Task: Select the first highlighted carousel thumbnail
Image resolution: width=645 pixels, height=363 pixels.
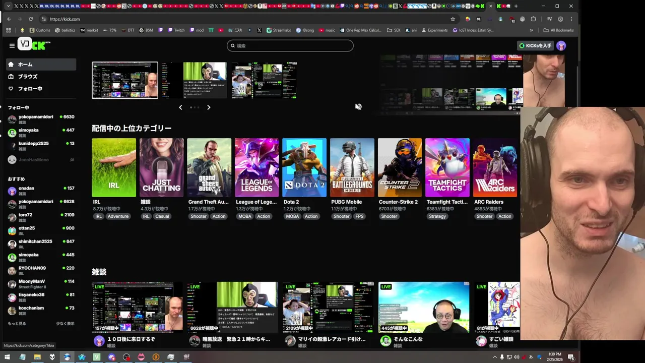Action: pyautogui.click(x=125, y=80)
